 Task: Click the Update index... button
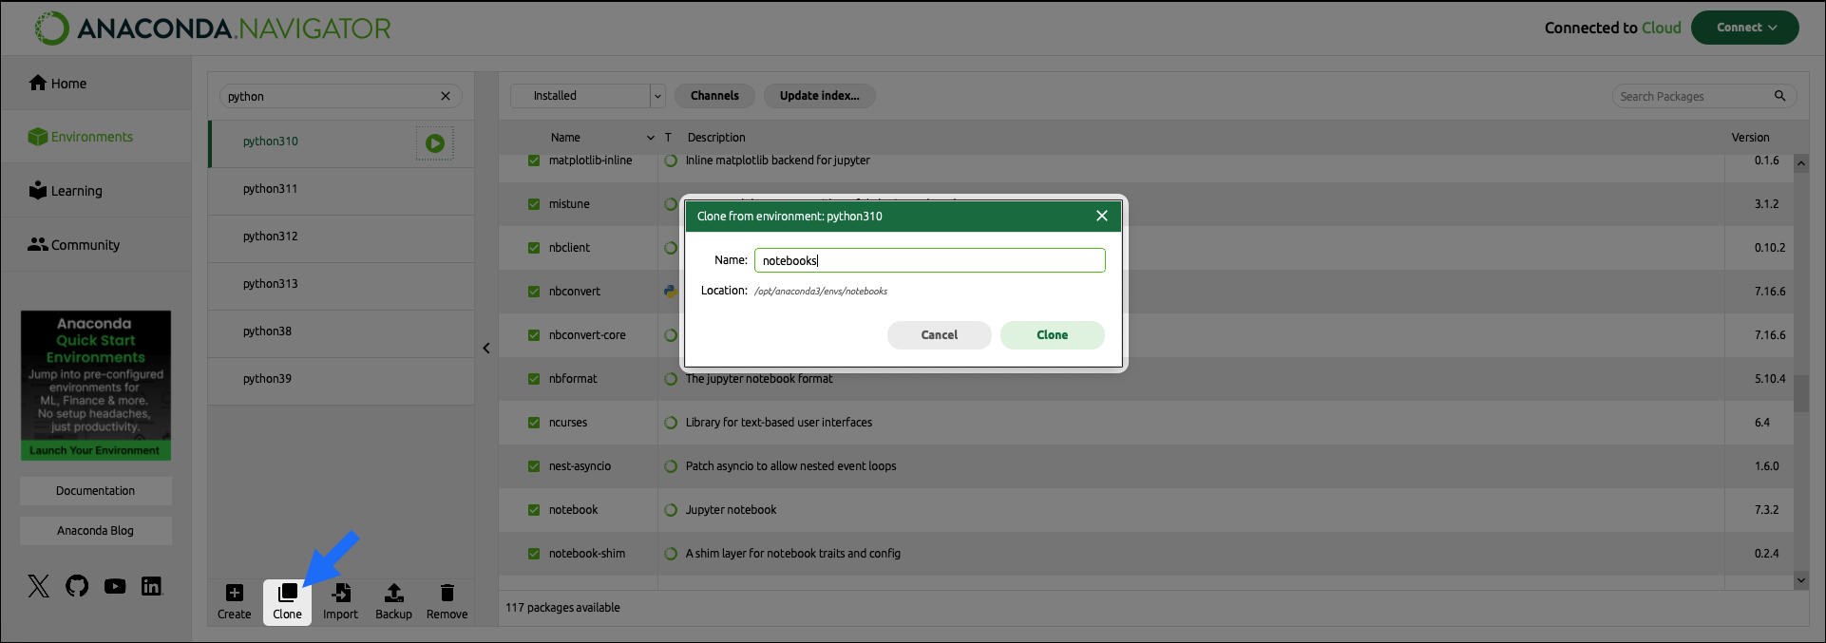pyautogui.click(x=820, y=96)
